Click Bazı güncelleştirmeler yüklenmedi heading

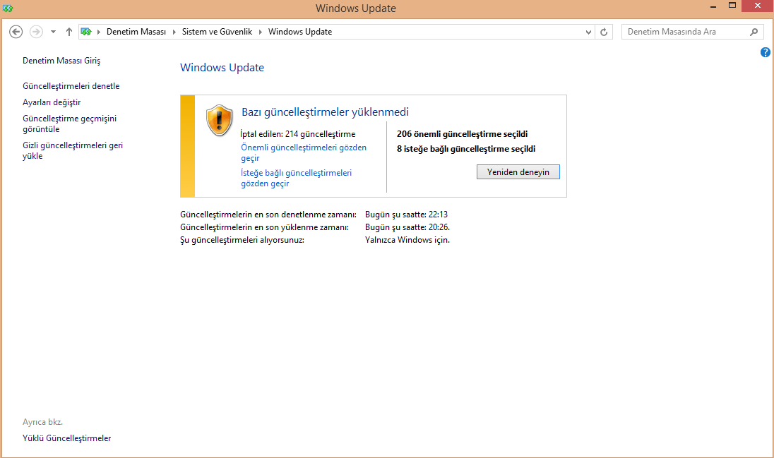[x=326, y=112]
